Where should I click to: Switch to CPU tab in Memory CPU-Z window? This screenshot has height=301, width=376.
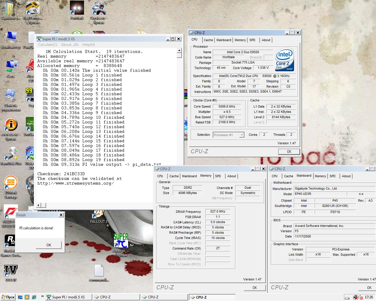point(160,176)
